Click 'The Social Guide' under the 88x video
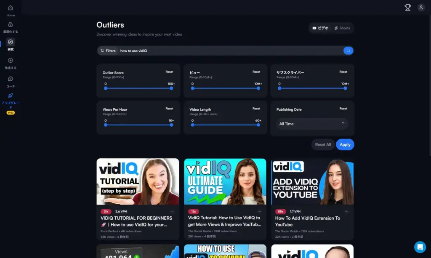Screen dimensions: 431x258 (x=287, y=231)
